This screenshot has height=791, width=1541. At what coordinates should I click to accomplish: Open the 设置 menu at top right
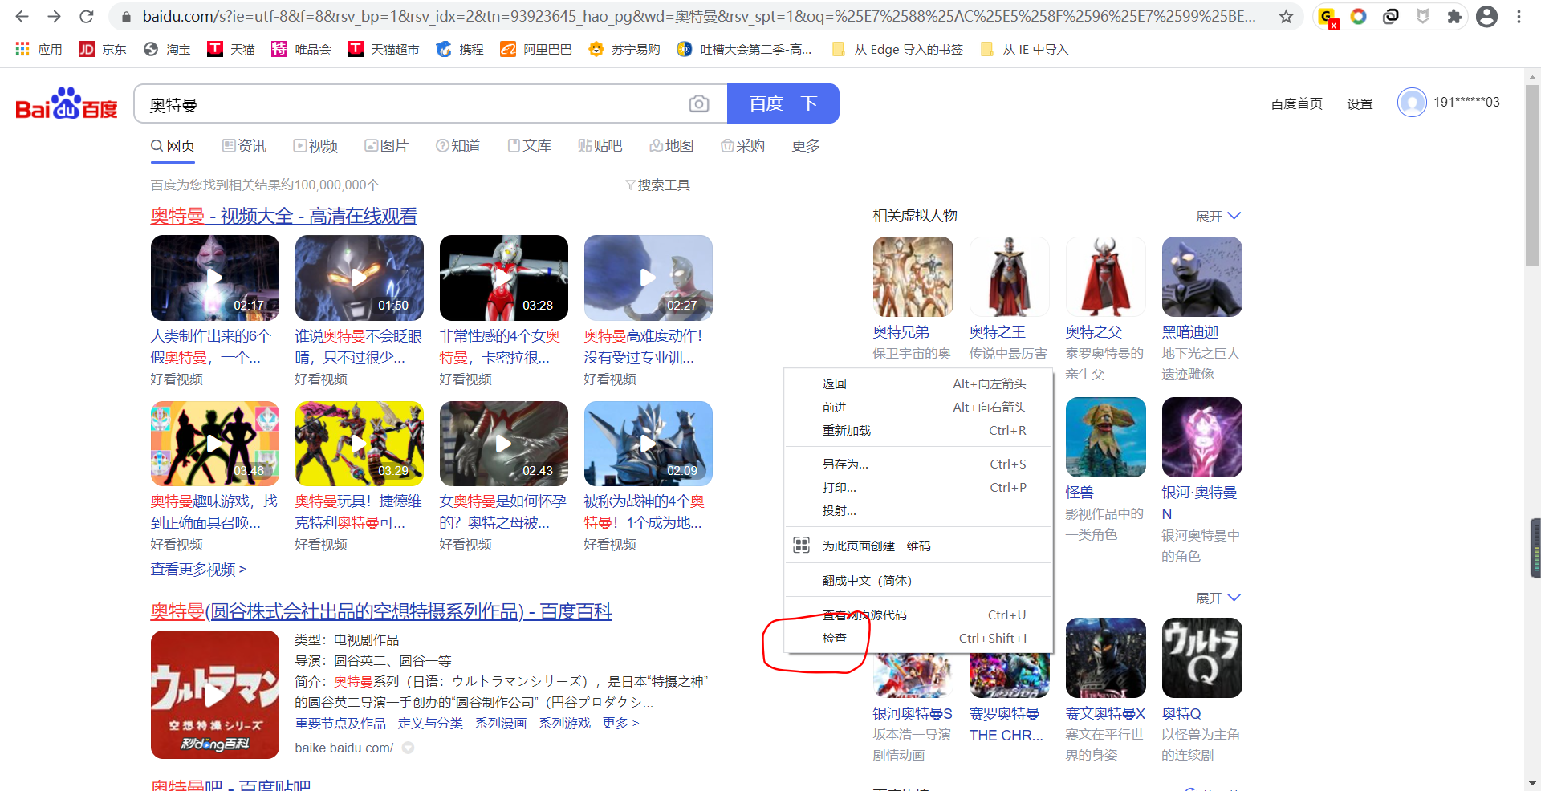tap(1360, 103)
